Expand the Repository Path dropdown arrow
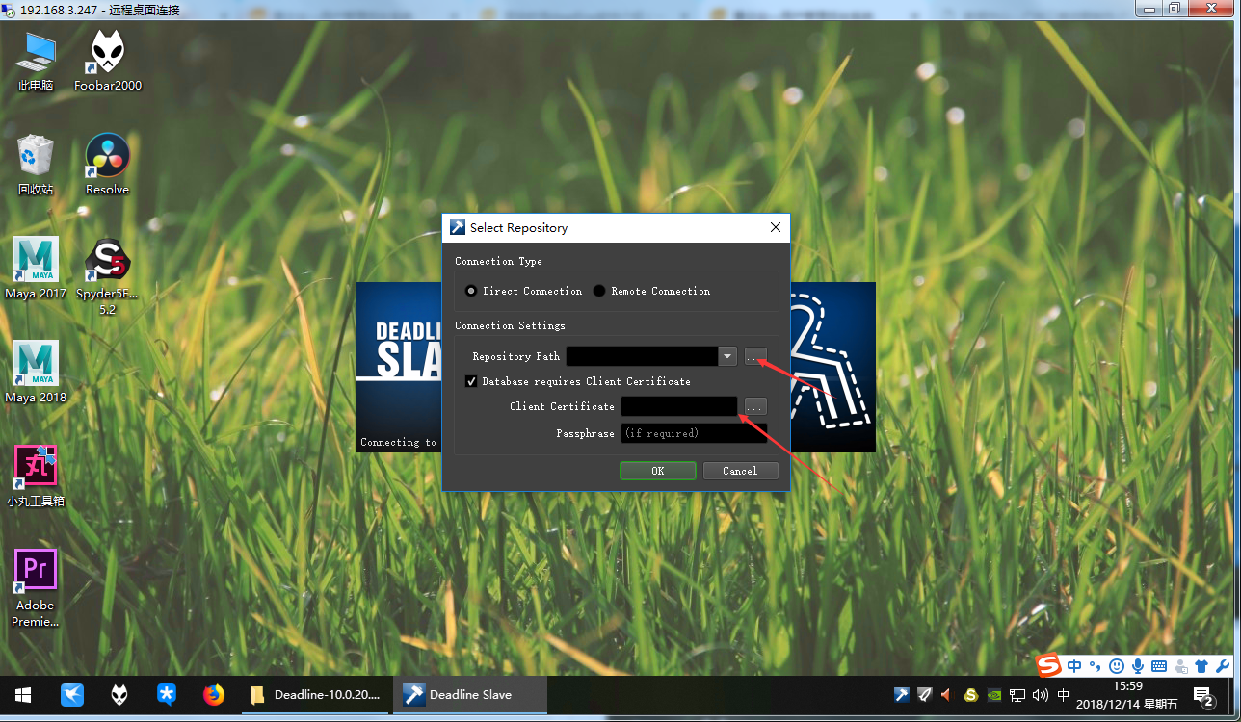The width and height of the screenshot is (1241, 722). click(727, 356)
